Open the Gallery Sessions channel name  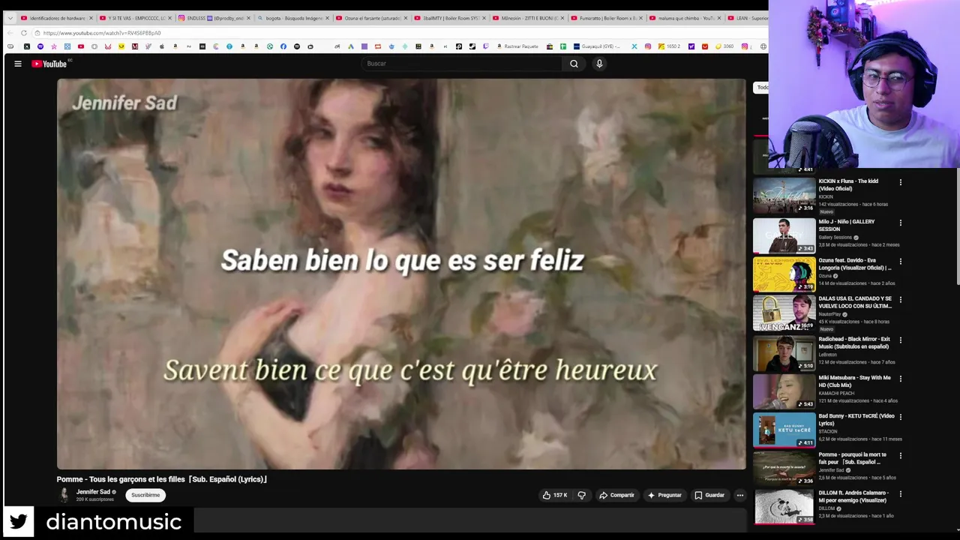click(x=835, y=238)
